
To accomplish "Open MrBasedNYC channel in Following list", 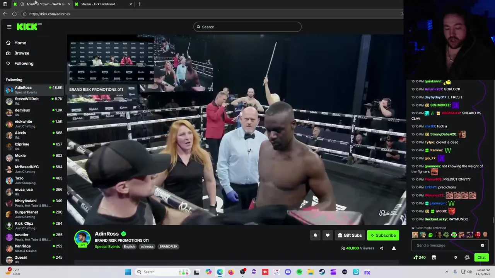I will (x=34, y=169).
